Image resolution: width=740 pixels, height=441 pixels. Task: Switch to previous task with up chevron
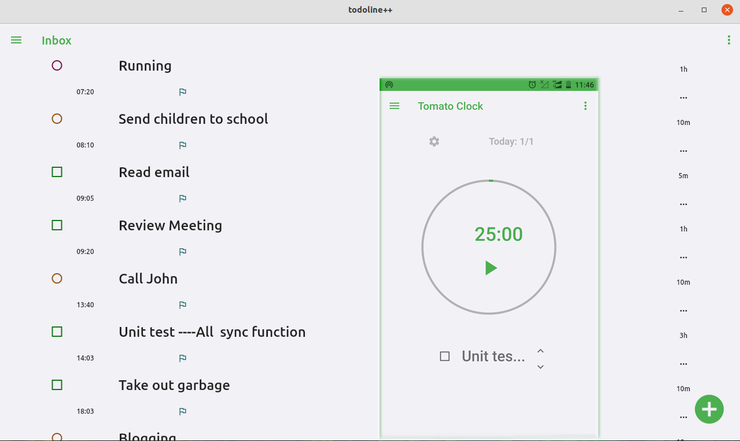pos(540,351)
